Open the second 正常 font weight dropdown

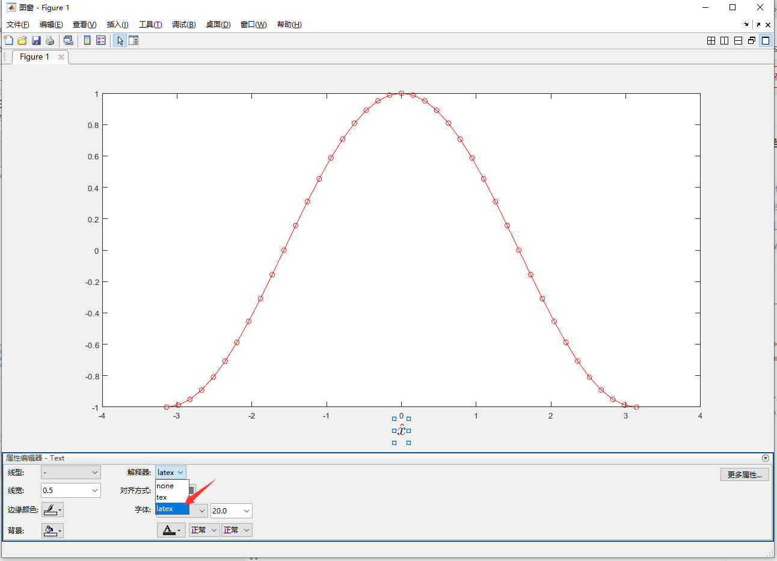point(236,530)
